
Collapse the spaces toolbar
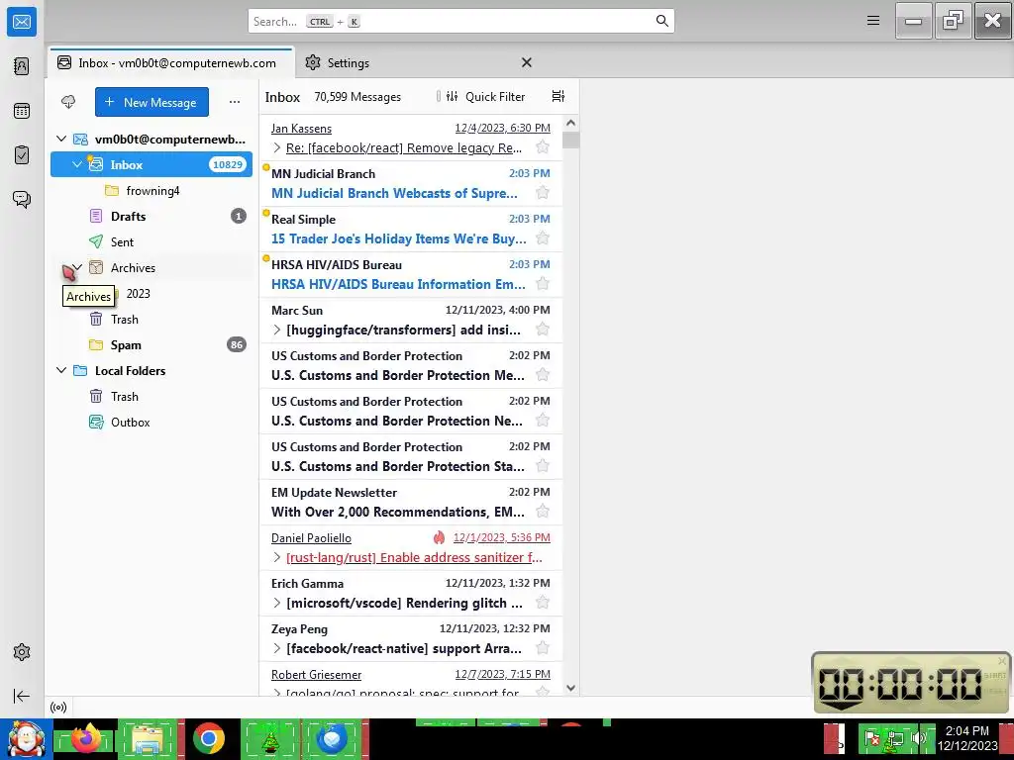click(x=22, y=696)
